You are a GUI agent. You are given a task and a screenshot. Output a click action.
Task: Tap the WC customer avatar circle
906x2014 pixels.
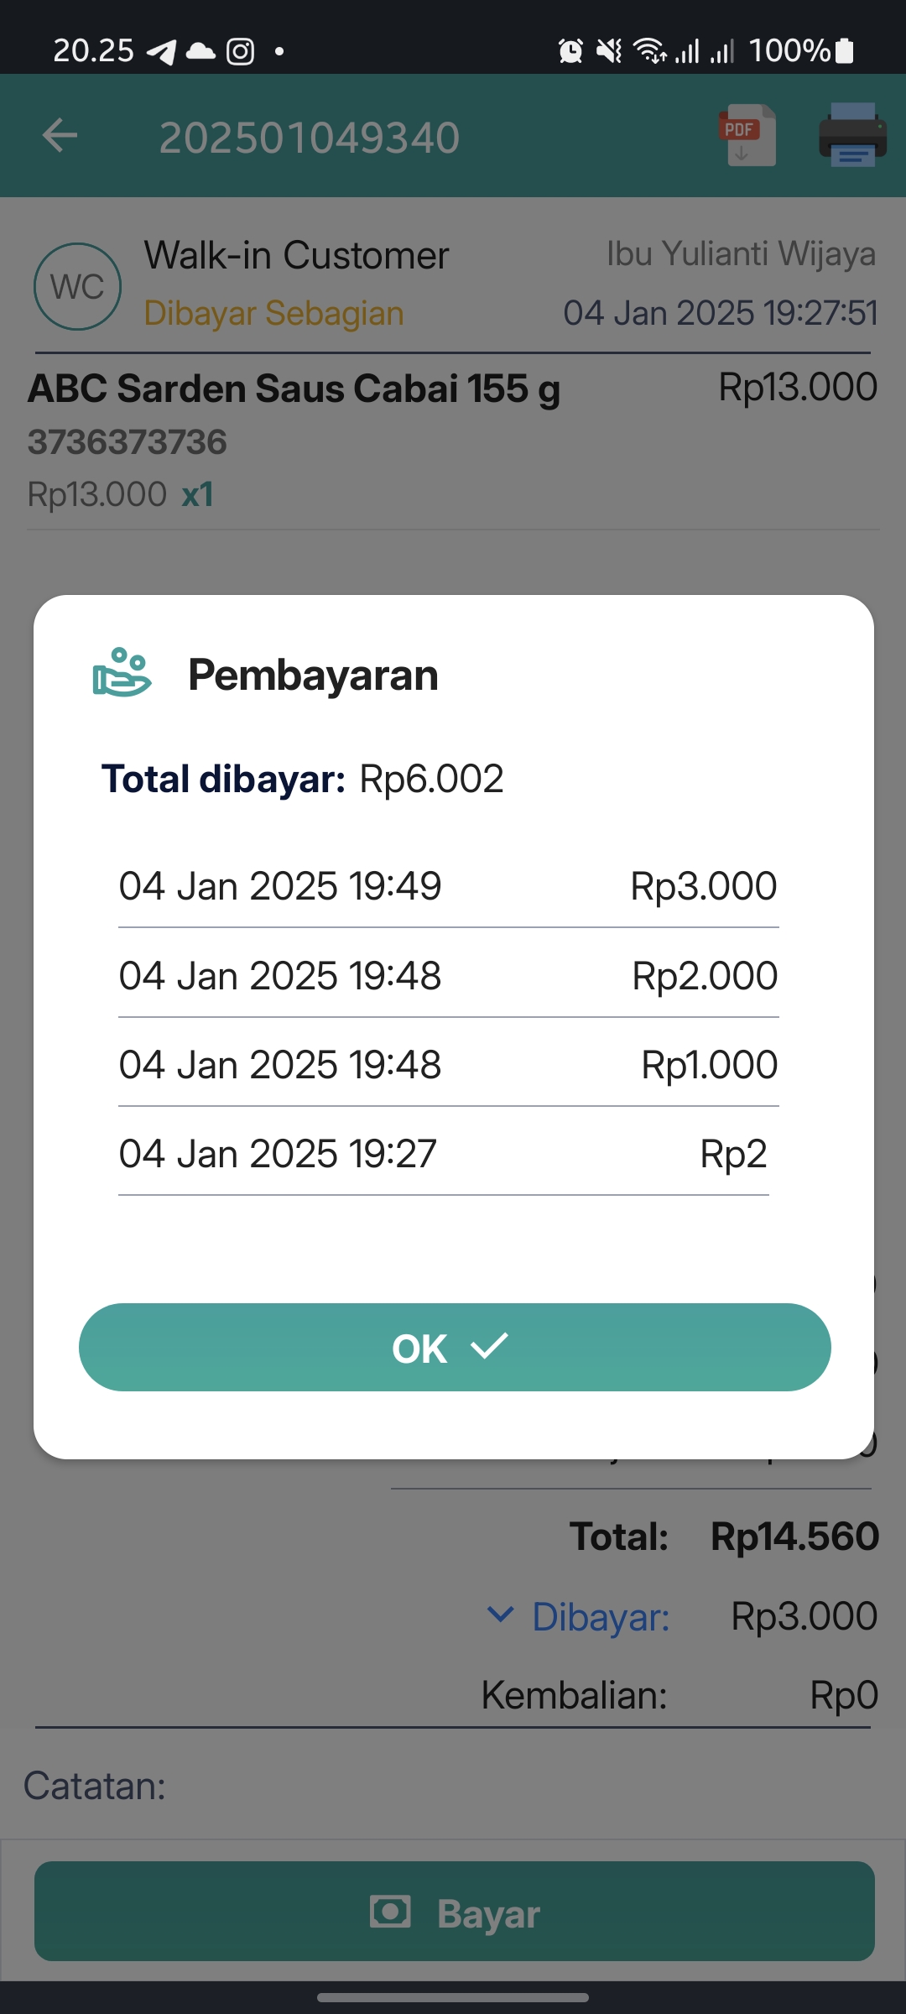(77, 287)
